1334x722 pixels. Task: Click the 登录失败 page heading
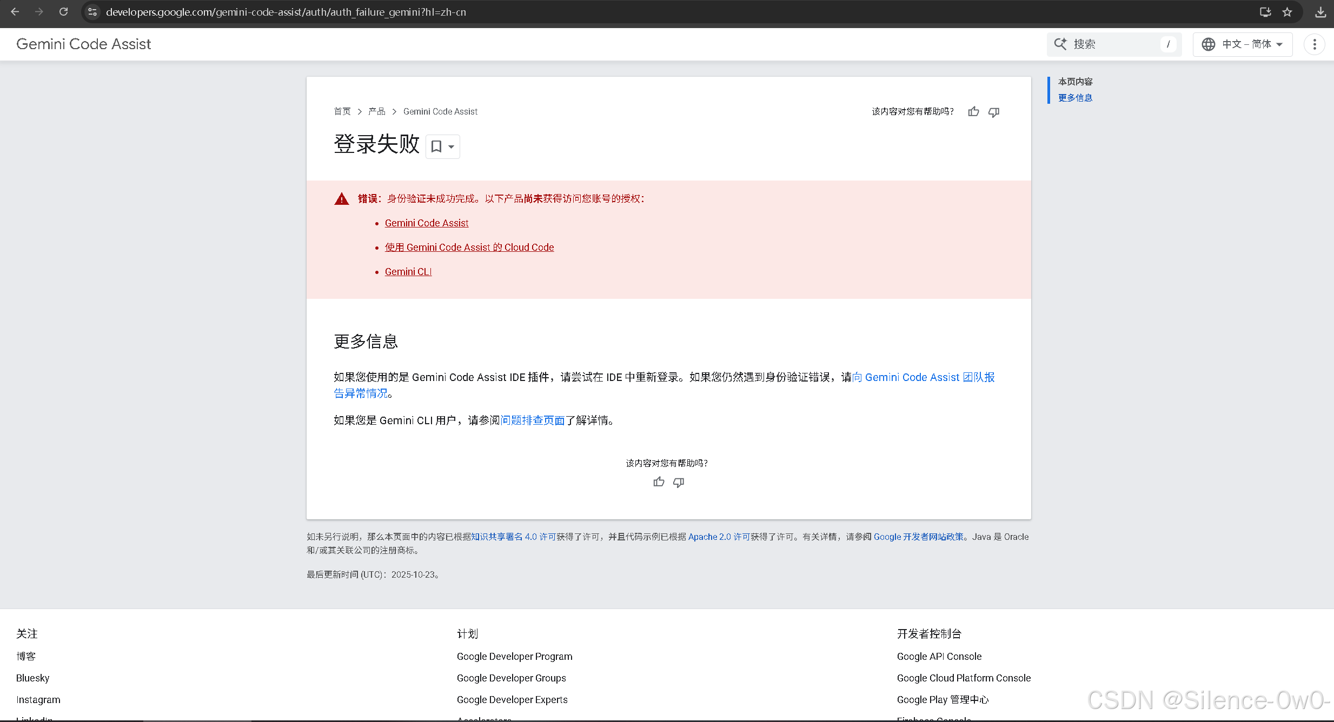(x=376, y=144)
